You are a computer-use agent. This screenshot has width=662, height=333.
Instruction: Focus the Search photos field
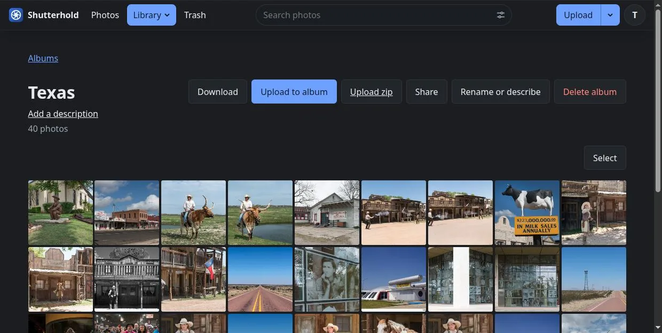[383, 15]
